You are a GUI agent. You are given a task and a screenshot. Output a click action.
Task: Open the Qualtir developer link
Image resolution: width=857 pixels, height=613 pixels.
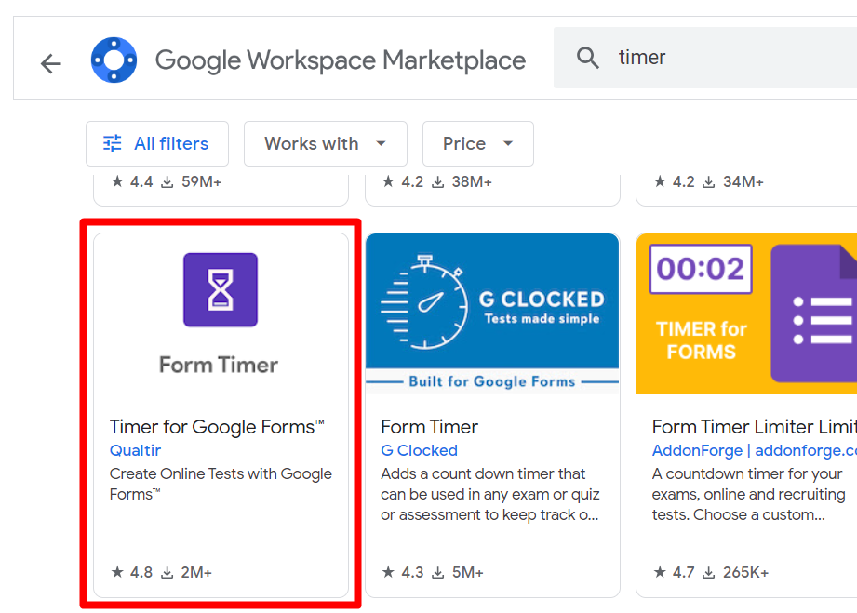tap(135, 450)
